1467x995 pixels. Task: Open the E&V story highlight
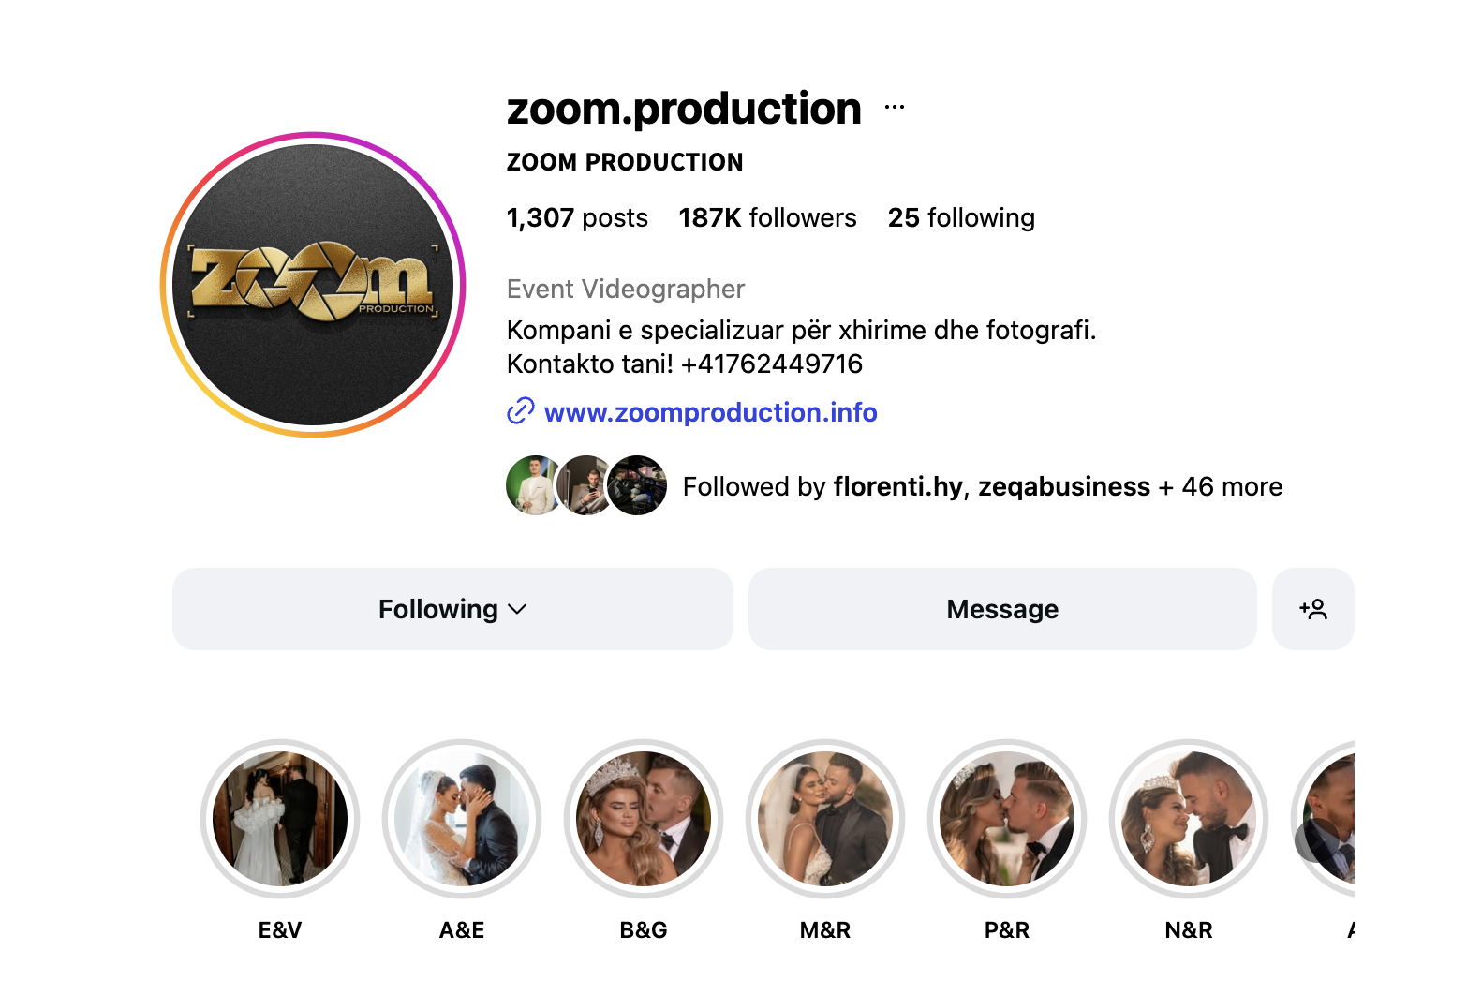coord(280,819)
